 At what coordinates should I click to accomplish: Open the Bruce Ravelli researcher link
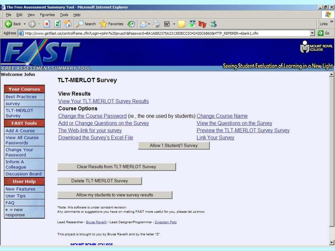tap(96, 222)
